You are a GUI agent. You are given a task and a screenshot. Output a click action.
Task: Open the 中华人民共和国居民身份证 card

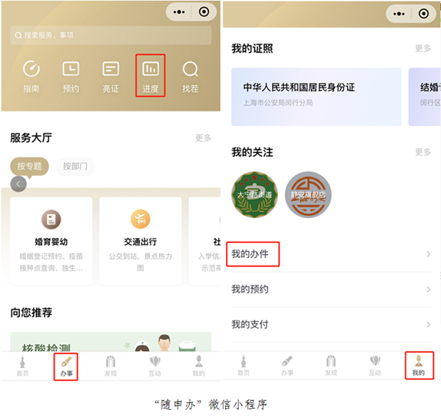(x=316, y=97)
